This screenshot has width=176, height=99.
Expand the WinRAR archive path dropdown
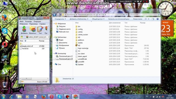(48, 37)
